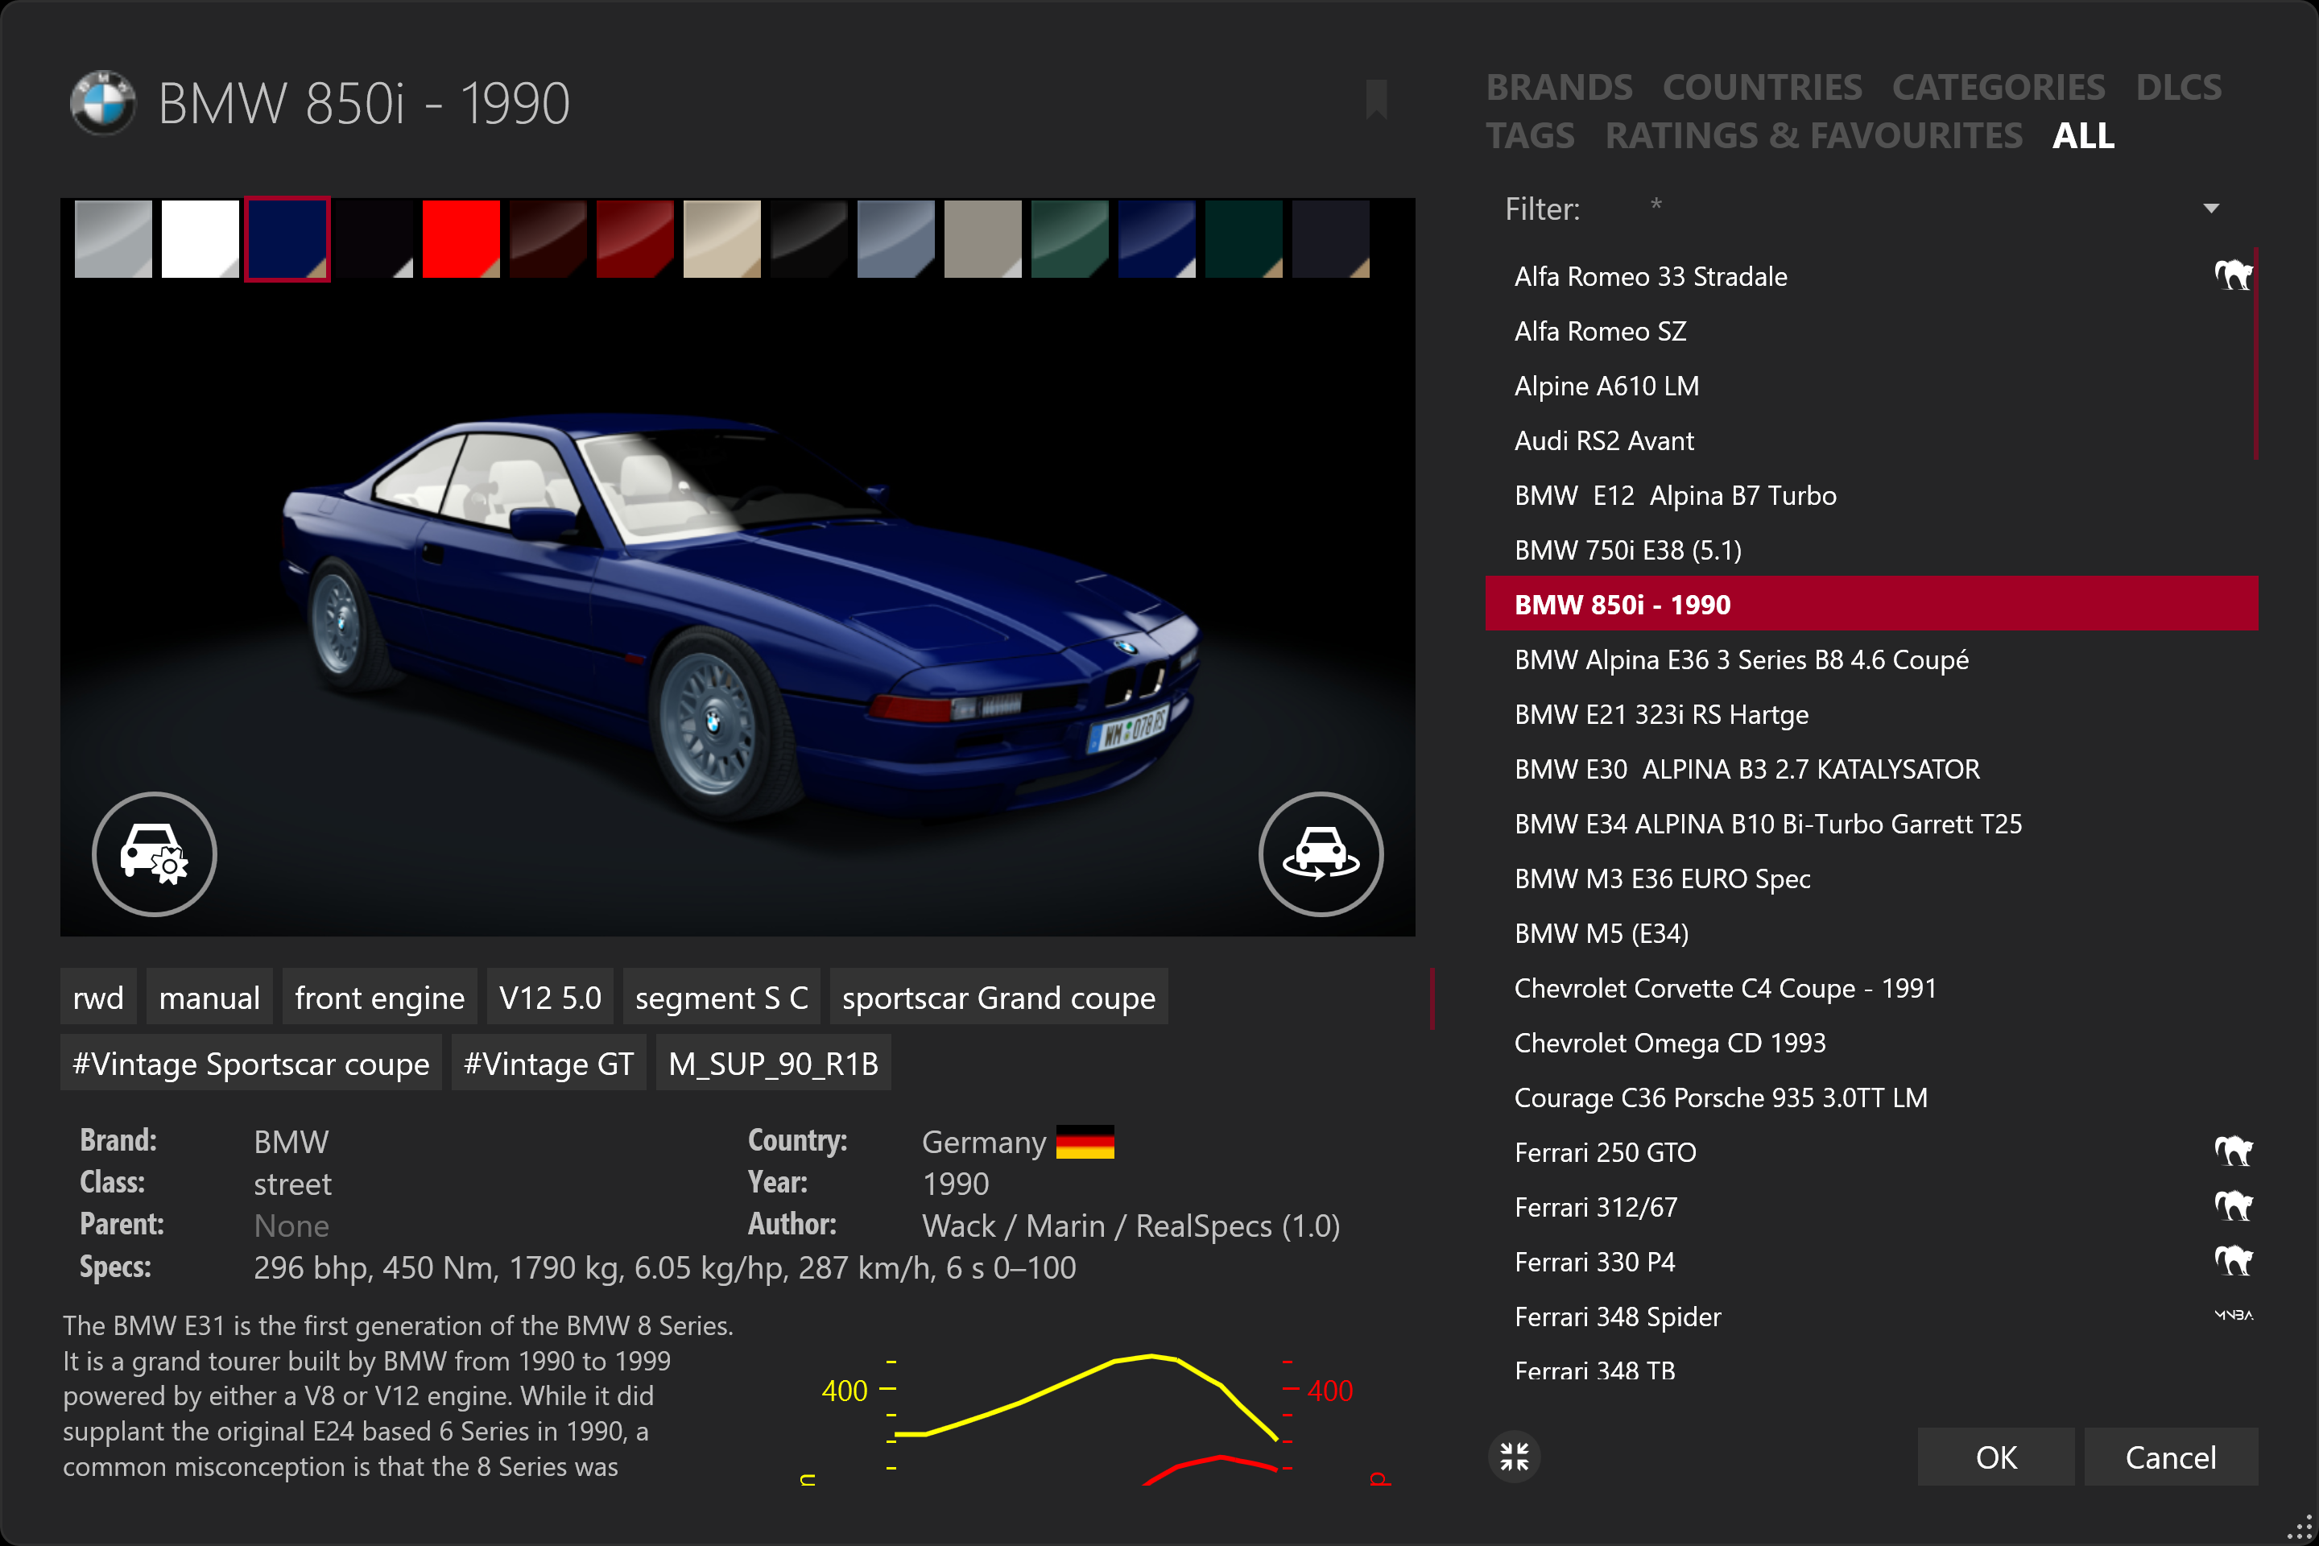
Task: Click the rotate car showroom icon
Action: [1321, 854]
